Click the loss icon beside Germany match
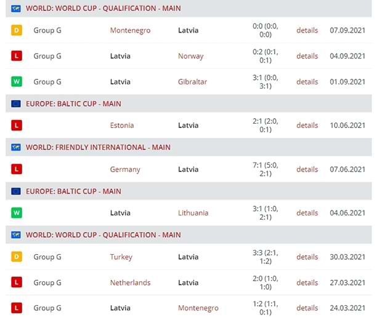377x317 pixels. [17, 169]
